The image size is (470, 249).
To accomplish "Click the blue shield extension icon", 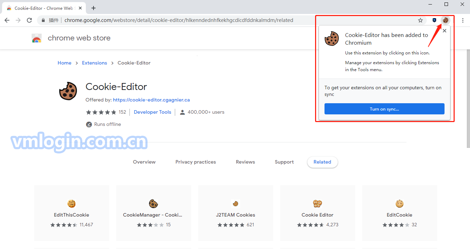I will [x=434, y=20].
